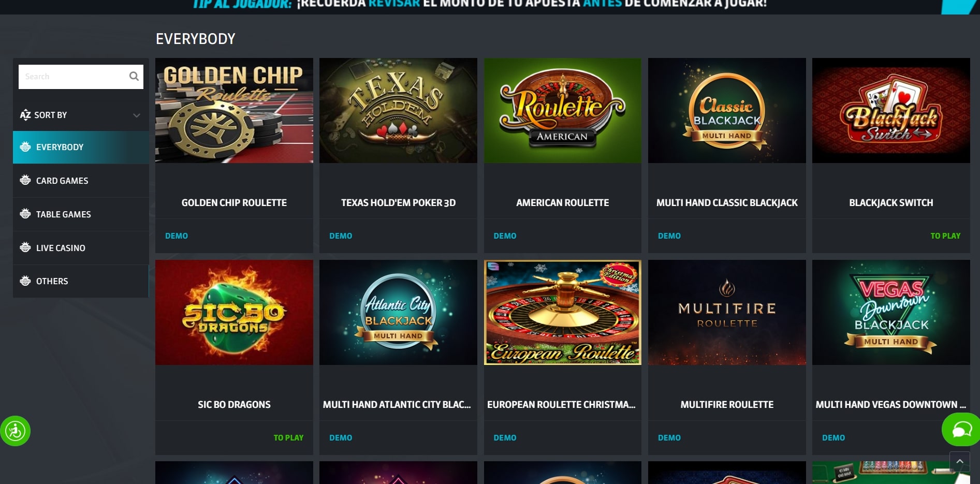Click the chip icon beside Live Casino
Screen dimensions: 980x484
[25, 247]
